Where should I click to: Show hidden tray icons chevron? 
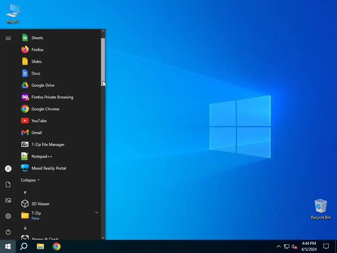pos(278,246)
